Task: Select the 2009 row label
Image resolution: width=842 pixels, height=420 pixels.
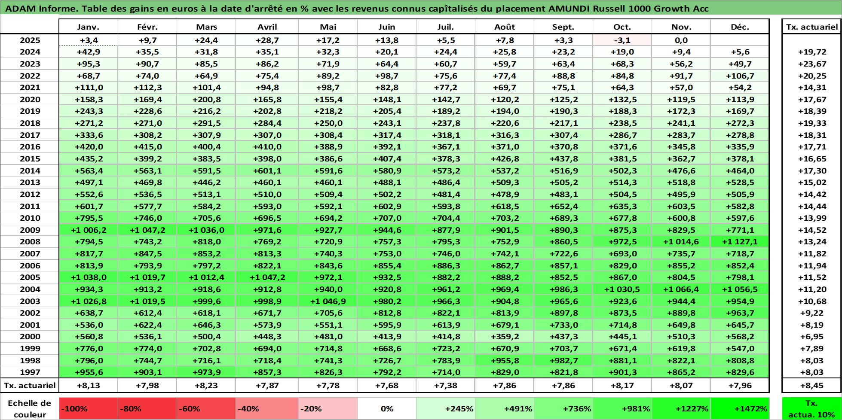Action: point(30,230)
